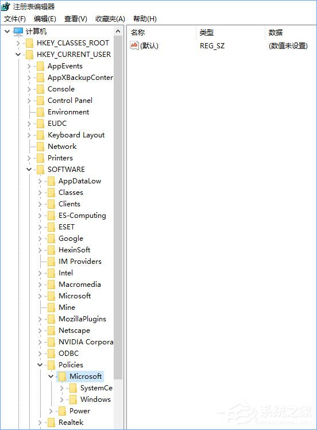Click the registry editor title icon
Screen dimensions: 317x430
click(6, 6)
